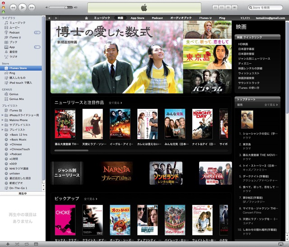Switch to Cover Flow view button
Viewport: 289px width, 247px height.
point(234,8)
